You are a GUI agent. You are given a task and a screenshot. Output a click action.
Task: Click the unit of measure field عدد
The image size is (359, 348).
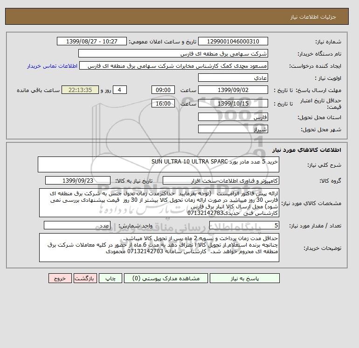coord(77,225)
